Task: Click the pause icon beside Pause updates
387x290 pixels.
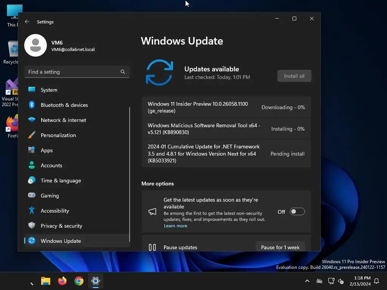Action: (152, 247)
